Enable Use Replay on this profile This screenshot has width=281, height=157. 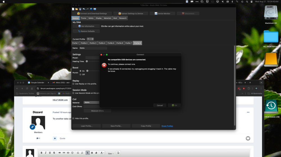pos(73,84)
